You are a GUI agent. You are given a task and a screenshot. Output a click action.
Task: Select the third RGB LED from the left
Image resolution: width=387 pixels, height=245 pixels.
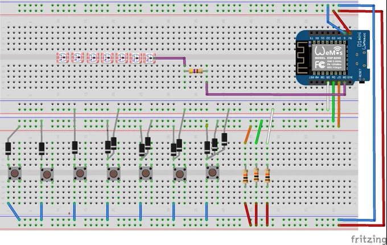(93, 58)
